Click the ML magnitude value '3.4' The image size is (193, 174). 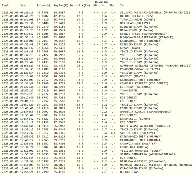click(104, 133)
